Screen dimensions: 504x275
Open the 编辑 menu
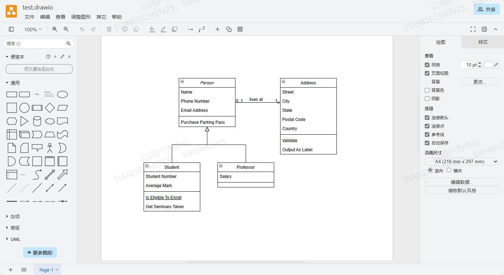click(x=45, y=17)
